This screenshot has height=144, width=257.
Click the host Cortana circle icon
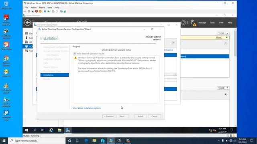point(69,140)
